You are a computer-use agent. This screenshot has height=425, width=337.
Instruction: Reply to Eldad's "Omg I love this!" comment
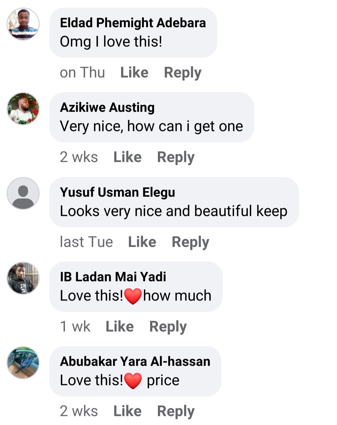[183, 73]
